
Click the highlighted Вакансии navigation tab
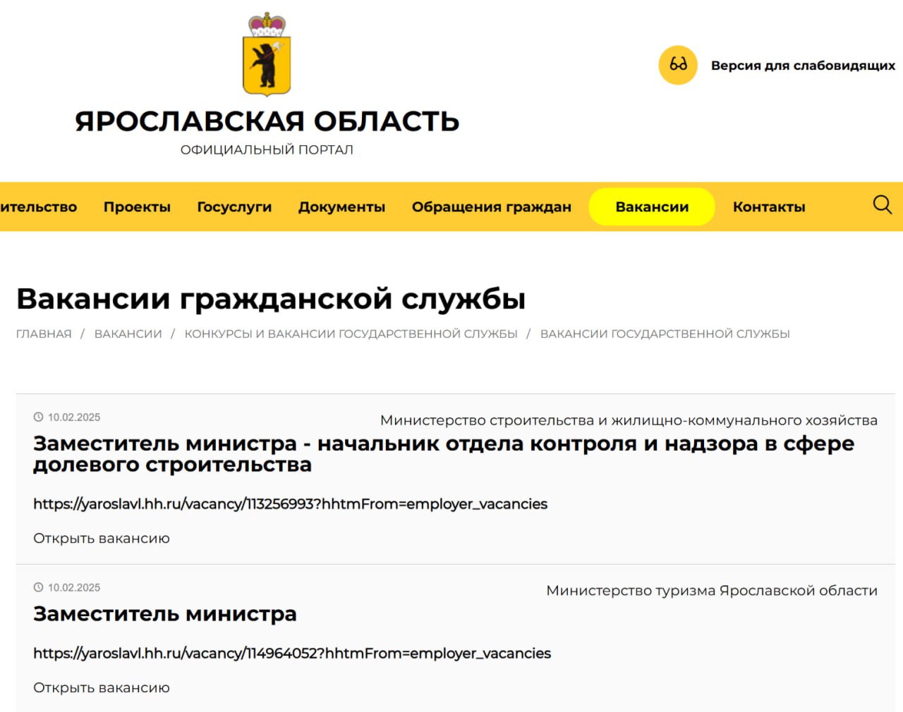[652, 207]
